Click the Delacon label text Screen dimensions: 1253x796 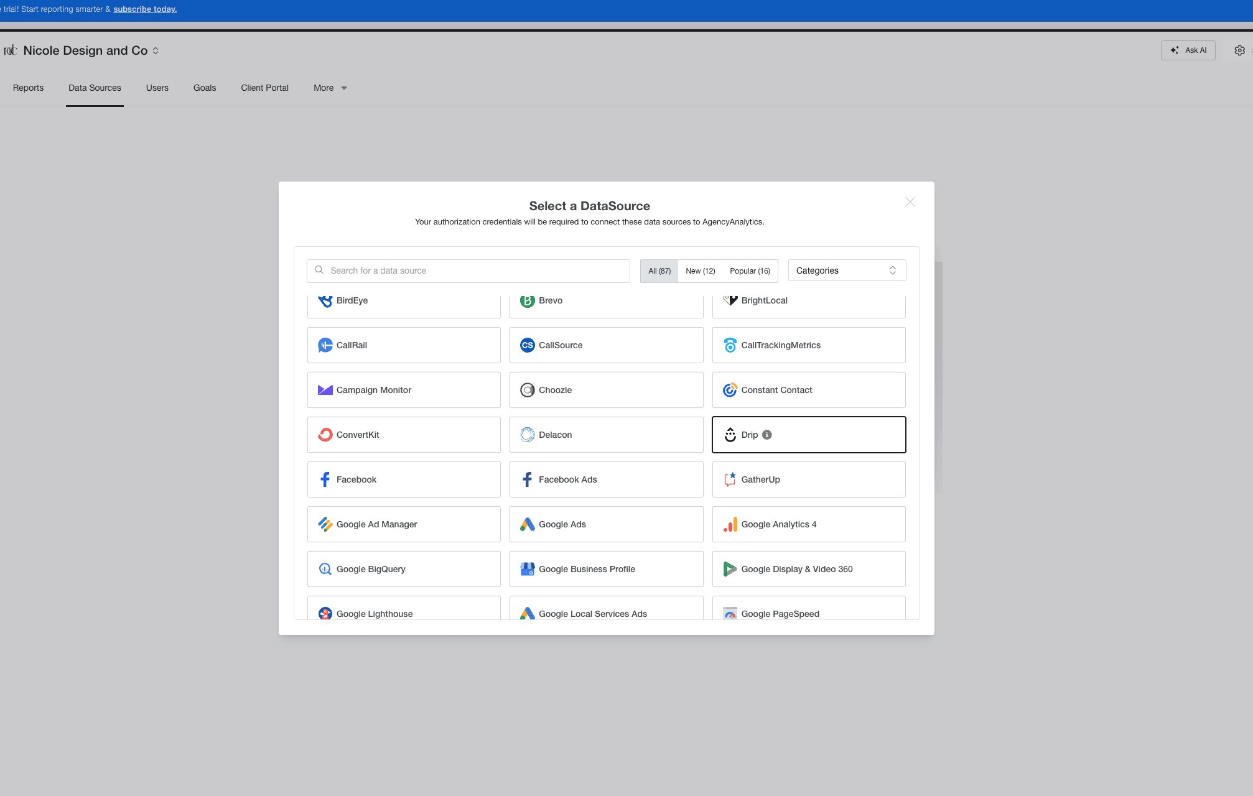tap(555, 435)
